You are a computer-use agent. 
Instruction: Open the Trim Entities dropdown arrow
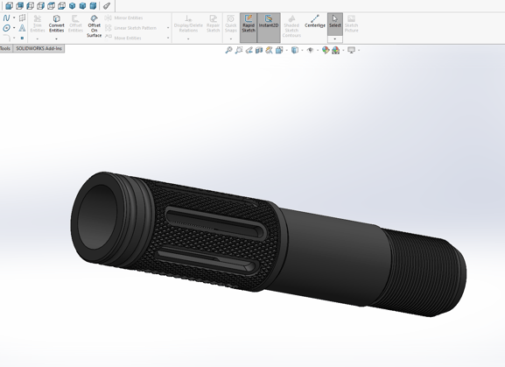coord(38,39)
